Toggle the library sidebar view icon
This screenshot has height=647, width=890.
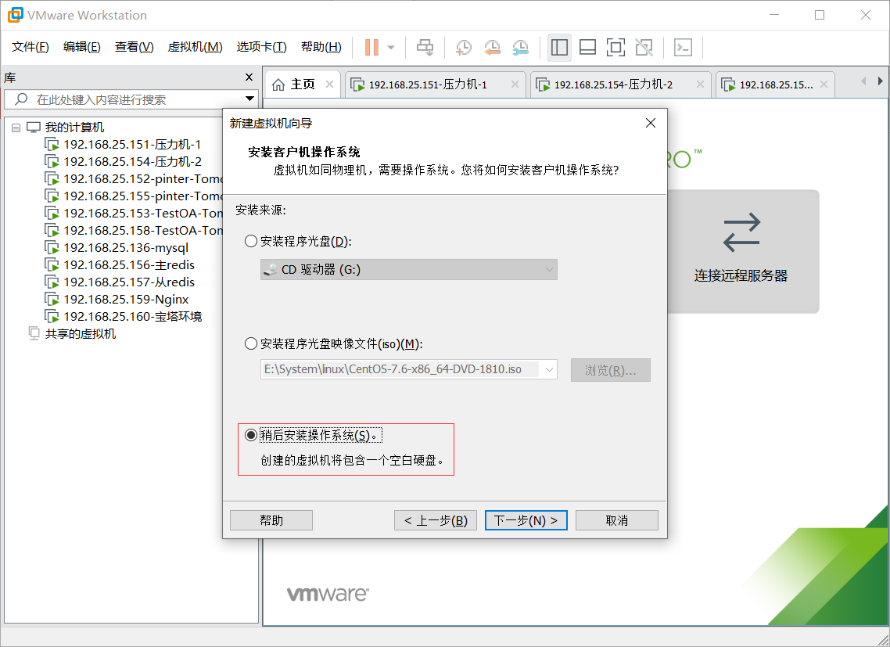pos(559,47)
